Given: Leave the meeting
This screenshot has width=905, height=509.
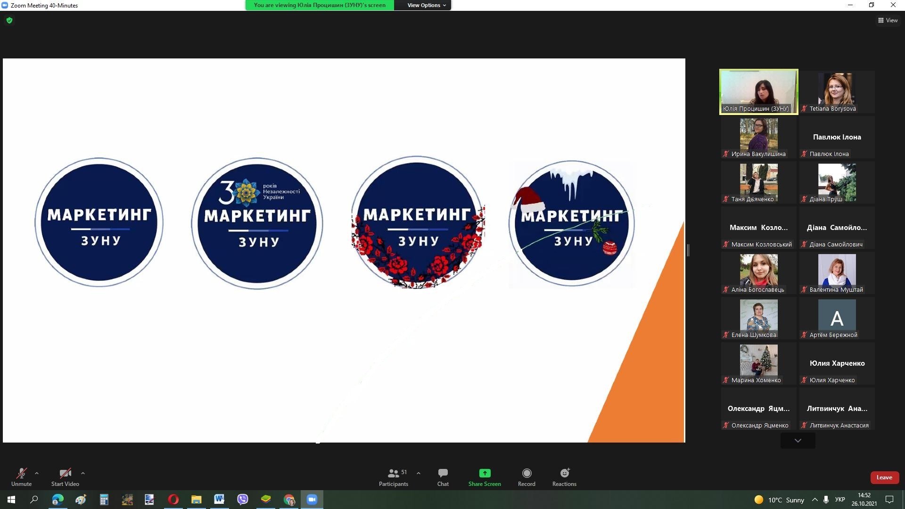Looking at the screenshot, I should [x=884, y=477].
